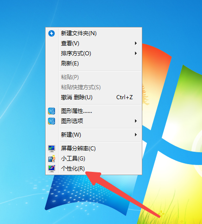Image resolution: width=202 pixels, height=224 pixels.
Task: Click the blue lightning icon beside 新建文件夹
Action: [x=52, y=33]
